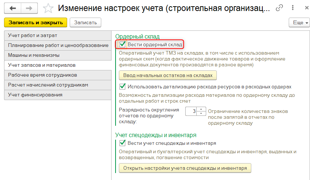Image resolution: width=310 pixels, height=180 pixels.
Task: Click 'Ввод начальных остатков на складах' button
Action: tap(168, 75)
